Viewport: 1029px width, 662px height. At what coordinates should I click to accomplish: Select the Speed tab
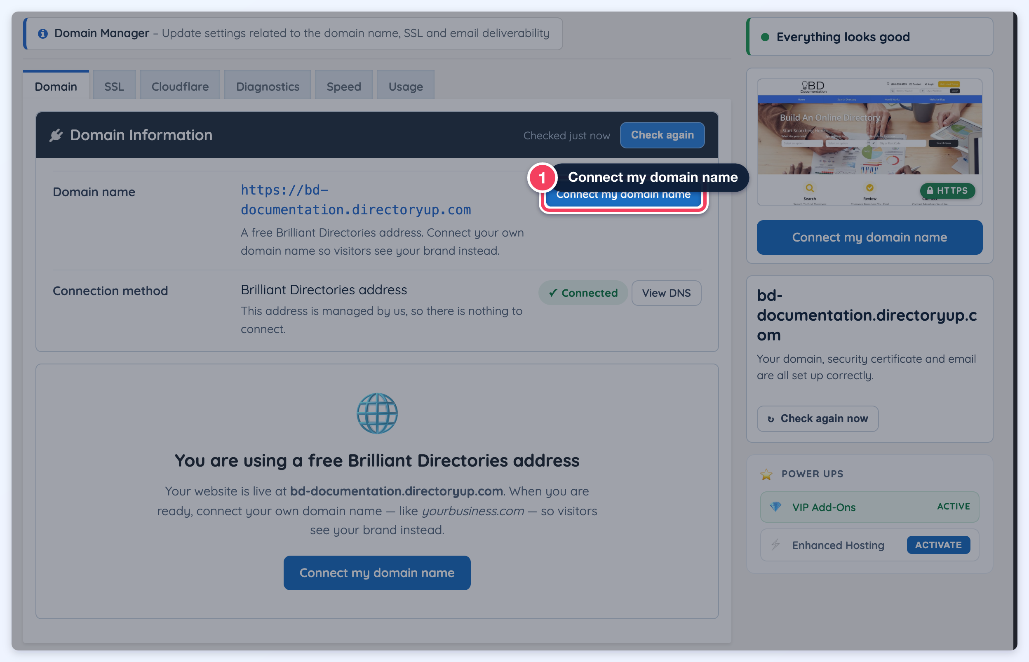pyautogui.click(x=343, y=86)
